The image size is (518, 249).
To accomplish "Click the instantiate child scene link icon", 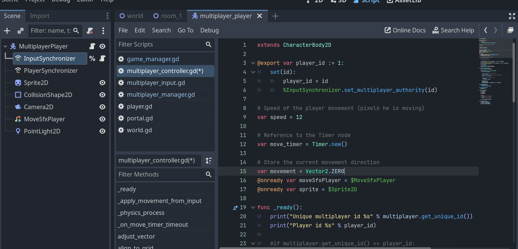I will point(20,31).
